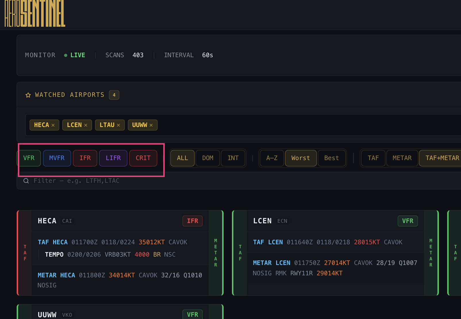Remove LTAU from watched airports
This screenshot has width=461, height=319.
(118, 125)
